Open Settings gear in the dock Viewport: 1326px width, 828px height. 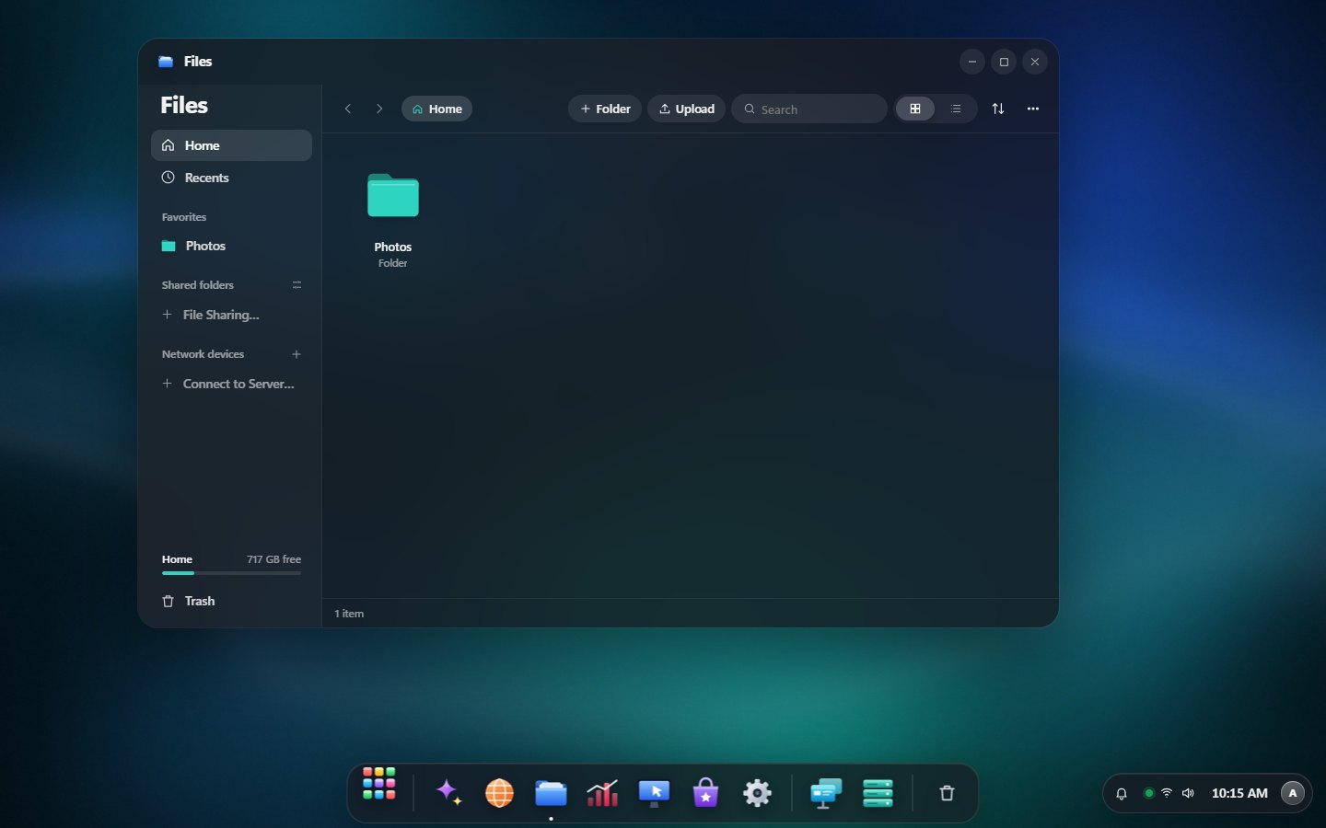[757, 793]
